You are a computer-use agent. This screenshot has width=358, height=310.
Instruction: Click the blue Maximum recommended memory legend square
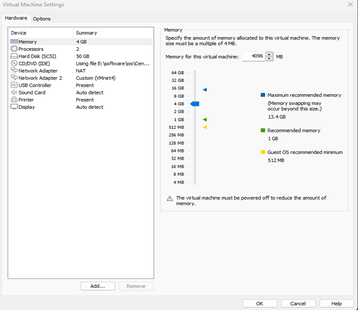[x=263, y=95]
